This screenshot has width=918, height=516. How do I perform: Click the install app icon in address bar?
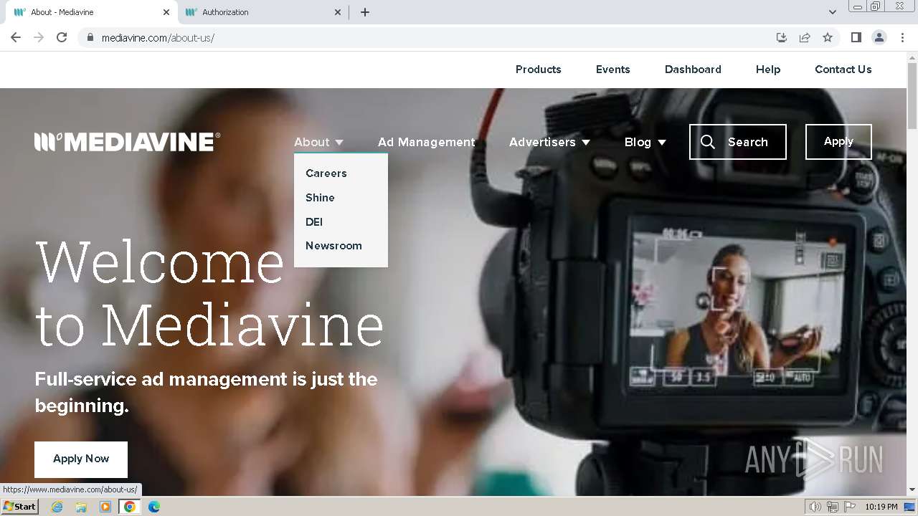point(782,37)
